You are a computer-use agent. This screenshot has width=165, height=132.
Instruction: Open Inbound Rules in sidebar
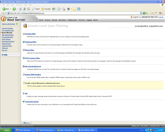[6, 44]
